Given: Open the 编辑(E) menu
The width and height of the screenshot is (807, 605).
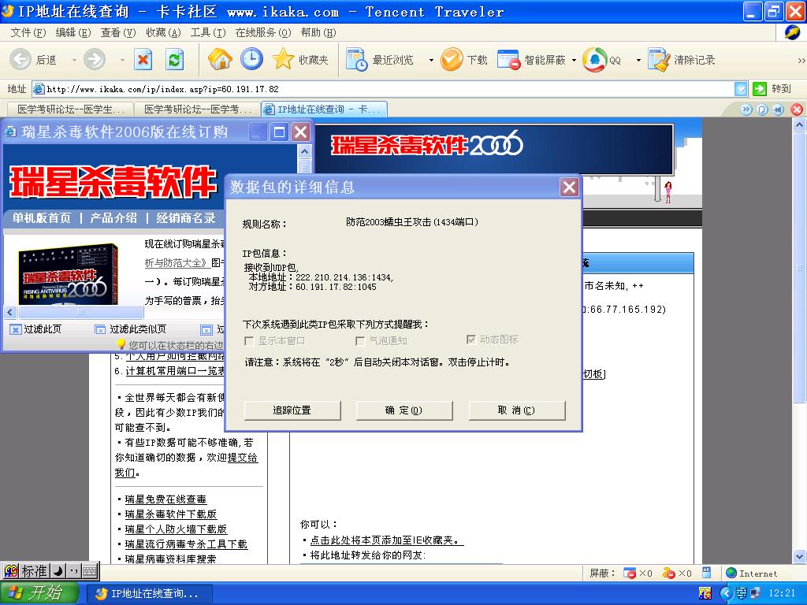Looking at the screenshot, I should [73, 32].
